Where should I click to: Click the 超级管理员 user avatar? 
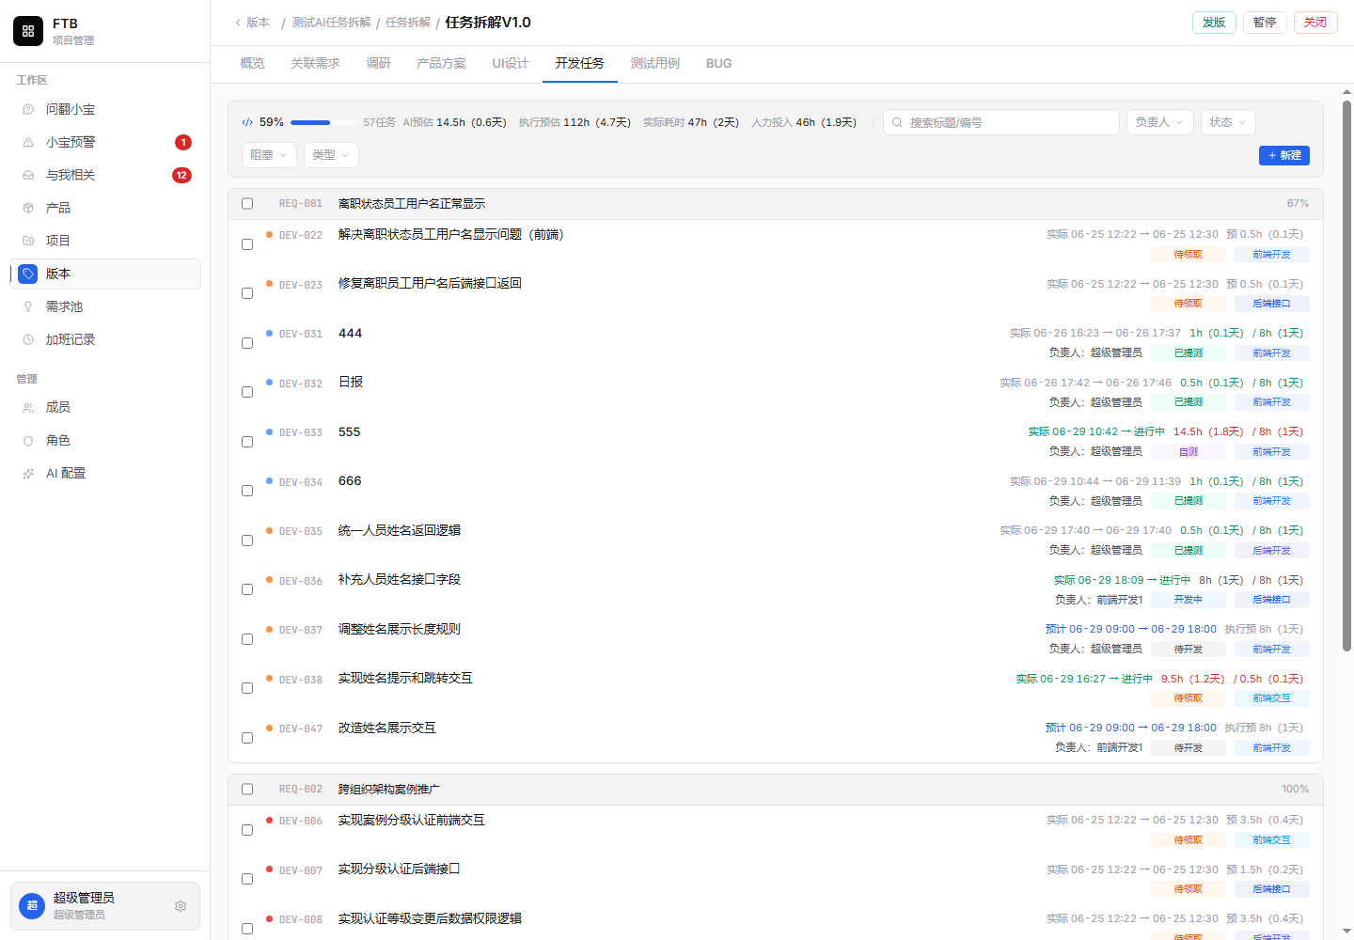point(32,906)
